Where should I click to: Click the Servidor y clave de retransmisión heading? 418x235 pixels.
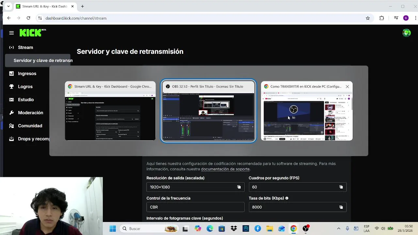click(130, 52)
